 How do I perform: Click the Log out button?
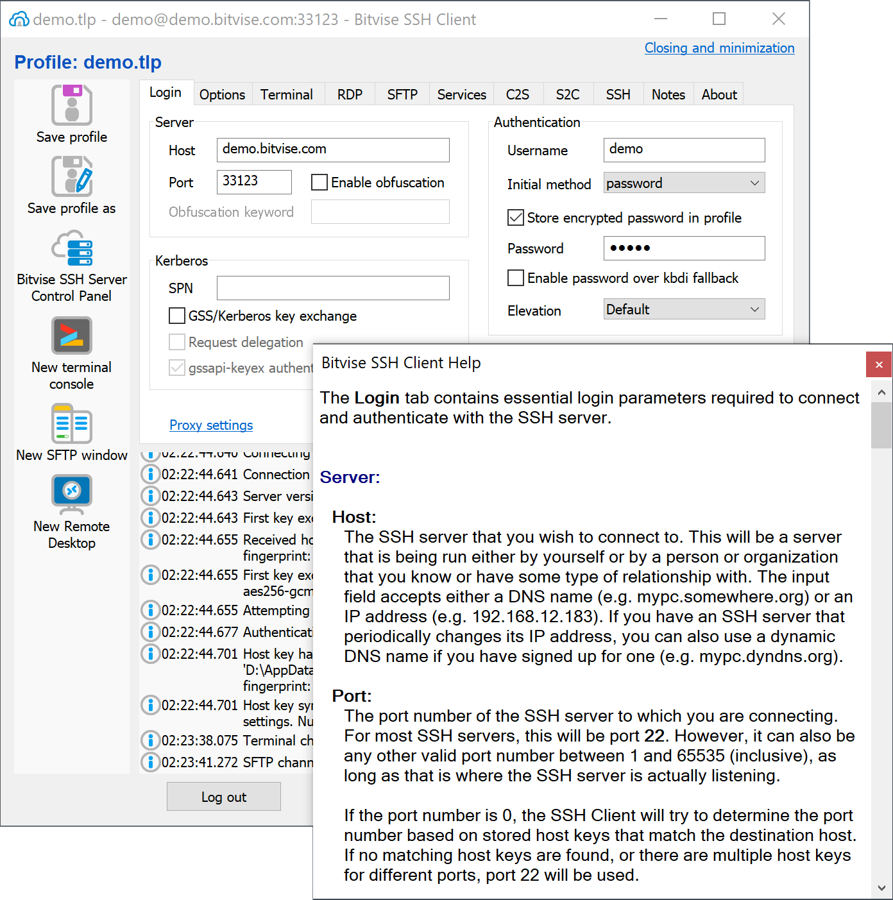point(224,797)
